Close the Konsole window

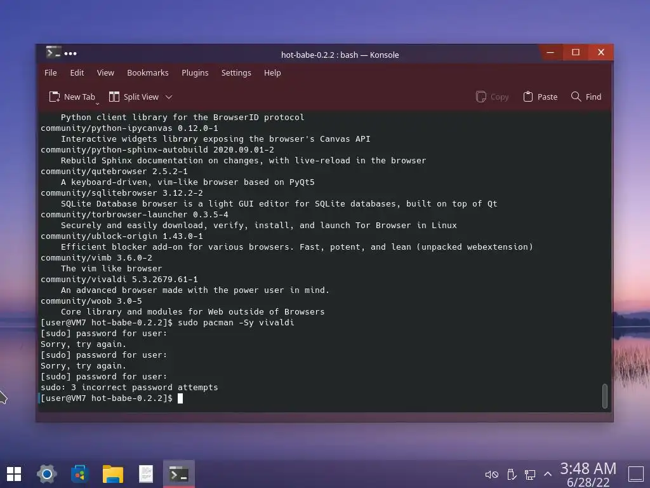coord(601,52)
